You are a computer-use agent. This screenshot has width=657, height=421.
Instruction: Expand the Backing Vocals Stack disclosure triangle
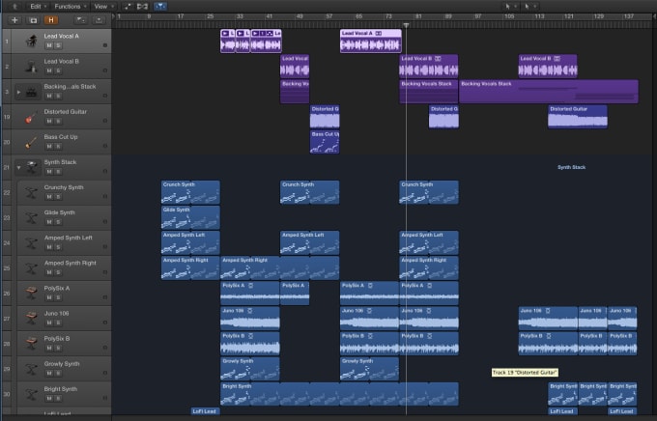tap(18, 92)
